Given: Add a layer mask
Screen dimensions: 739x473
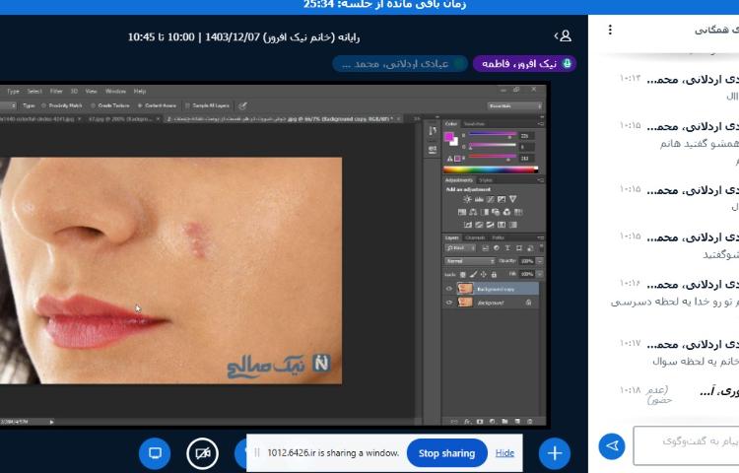Looking at the screenshot, I should [x=480, y=422].
